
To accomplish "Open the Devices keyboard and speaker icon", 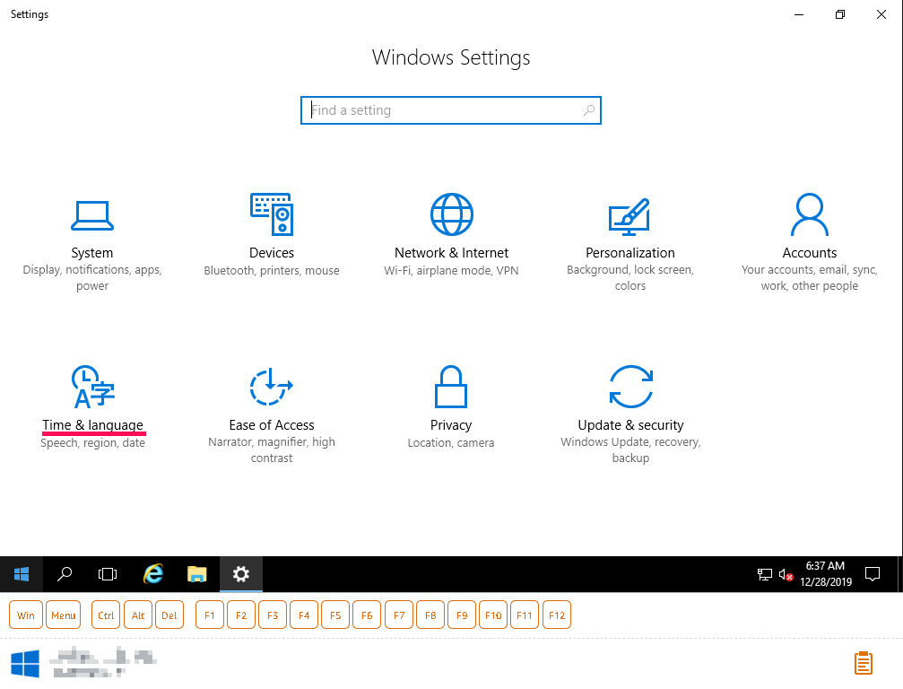I will (x=272, y=214).
